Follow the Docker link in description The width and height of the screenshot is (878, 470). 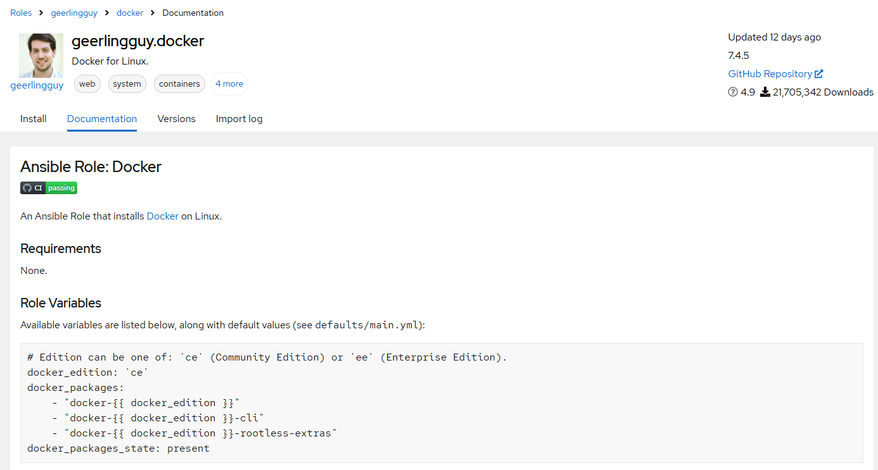[163, 216]
